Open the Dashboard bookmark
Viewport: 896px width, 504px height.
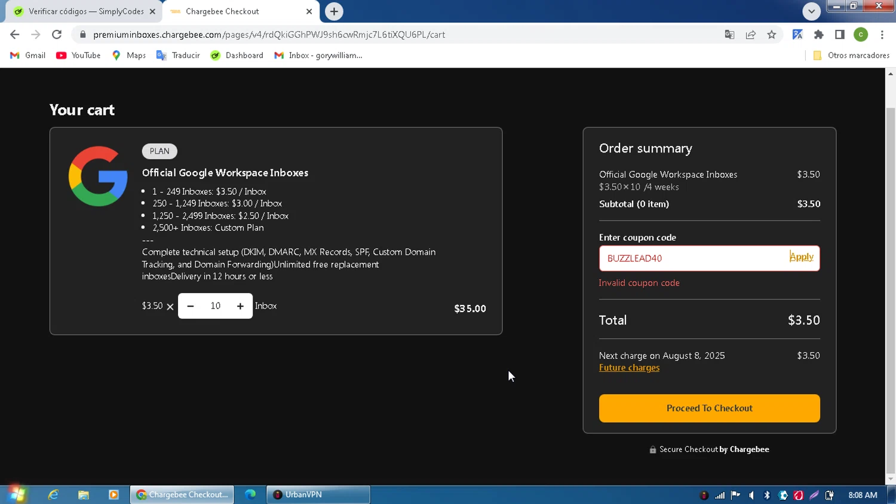click(x=237, y=55)
